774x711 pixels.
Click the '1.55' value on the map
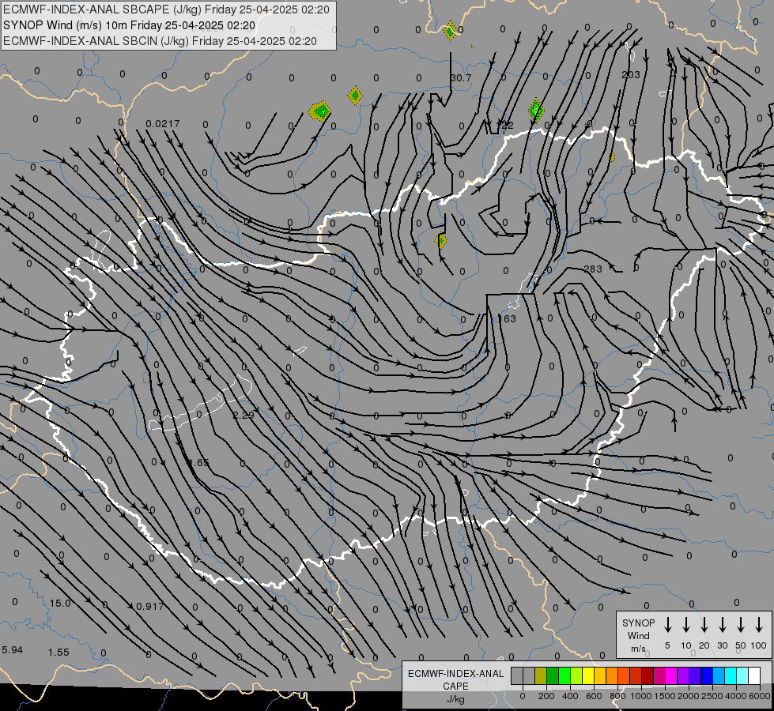pyautogui.click(x=59, y=653)
